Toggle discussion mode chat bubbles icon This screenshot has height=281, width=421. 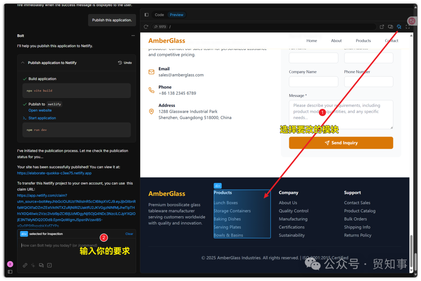(41, 265)
